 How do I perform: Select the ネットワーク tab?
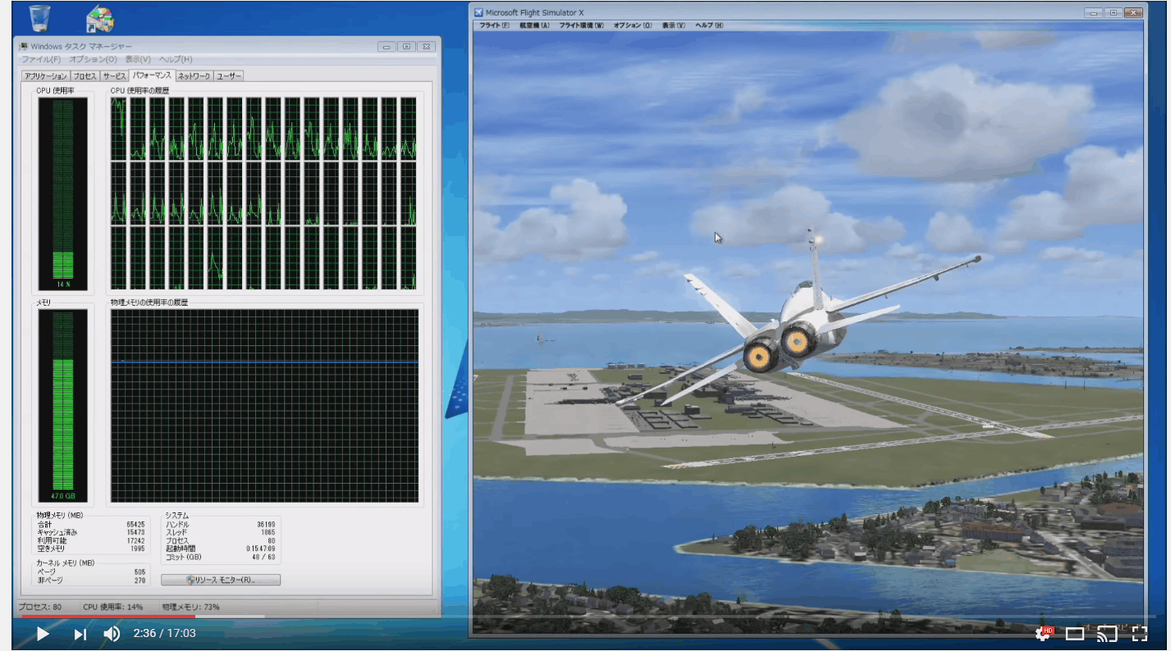[194, 76]
